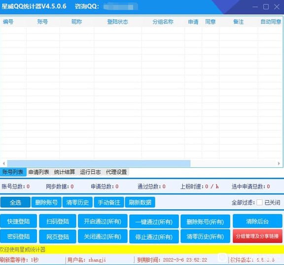Click the 同意 column header

coord(211,22)
